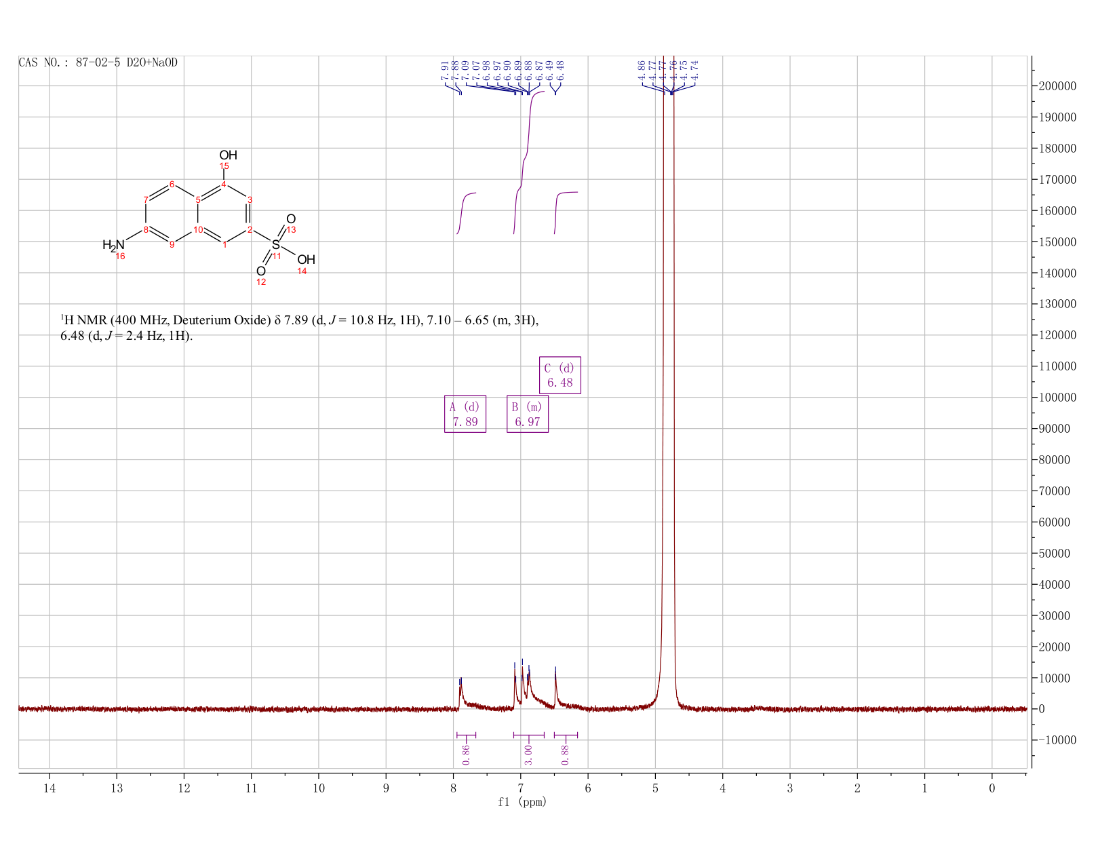1119x865 pixels.
Task: Click the CAS NO. 87-02-5 title text
Action: click(x=98, y=62)
